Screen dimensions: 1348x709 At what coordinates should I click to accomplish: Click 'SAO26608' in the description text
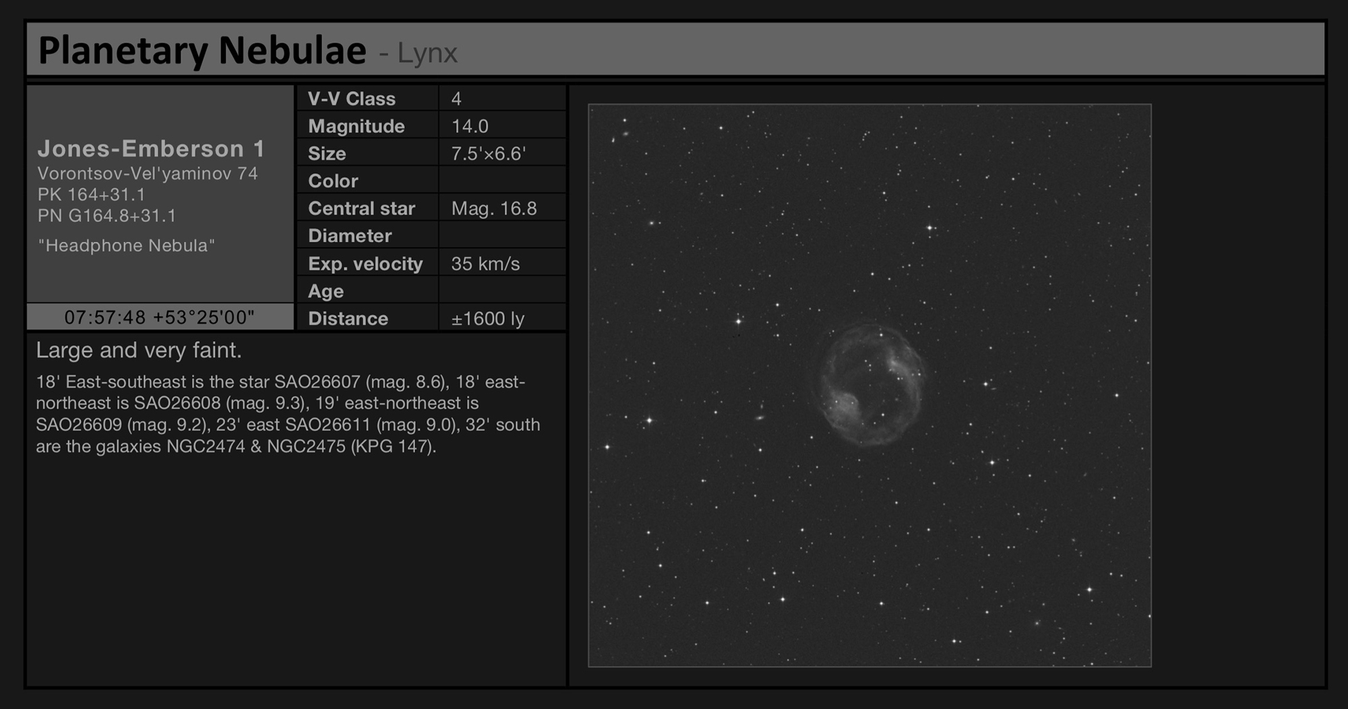pos(177,404)
